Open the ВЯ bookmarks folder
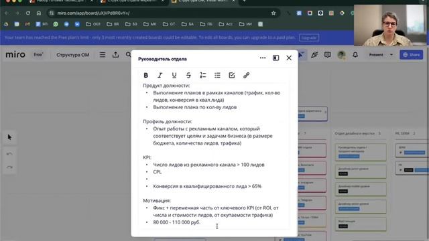Image resolution: width=429 pixels, height=241 pixels. click(113, 24)
